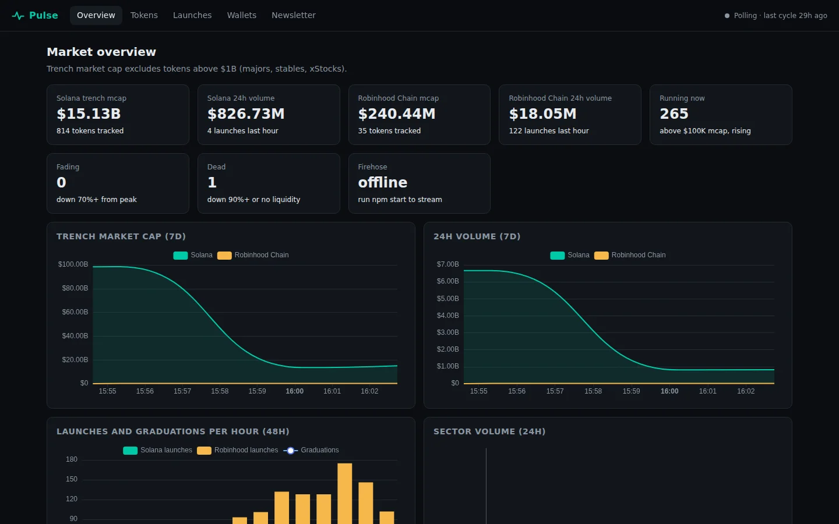Click the 15:55 tick on Trench Market Cap chart
This screenshot has width=839, height=524.
(108, 391)
